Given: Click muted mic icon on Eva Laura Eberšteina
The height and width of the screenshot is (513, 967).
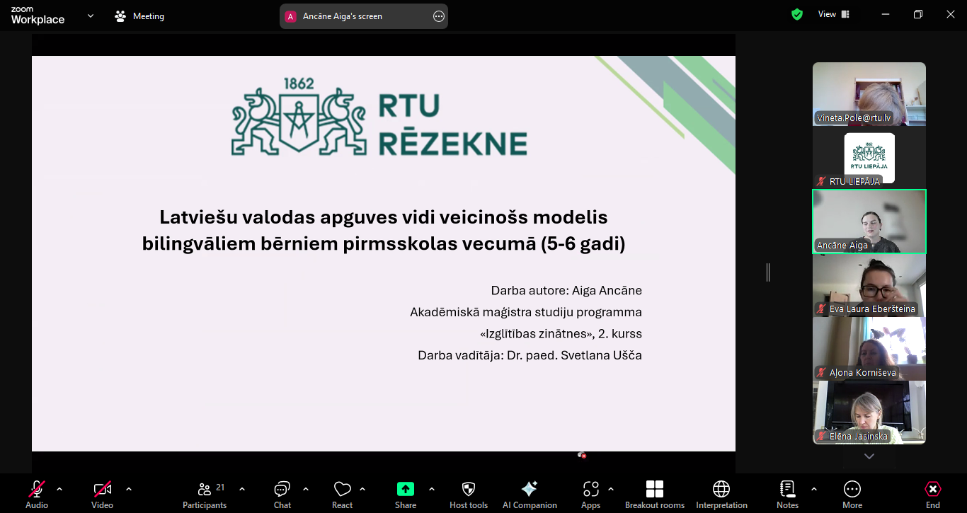Looking at the screenshot, I should point(822,309).
